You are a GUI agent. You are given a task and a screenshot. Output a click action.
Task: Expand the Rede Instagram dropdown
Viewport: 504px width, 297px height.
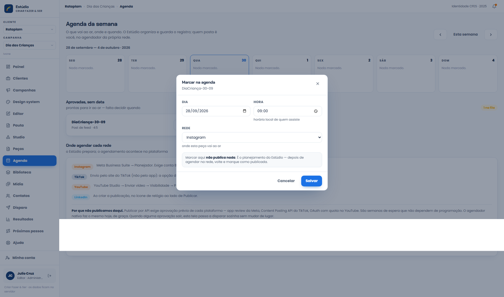(x=252, y=137)
